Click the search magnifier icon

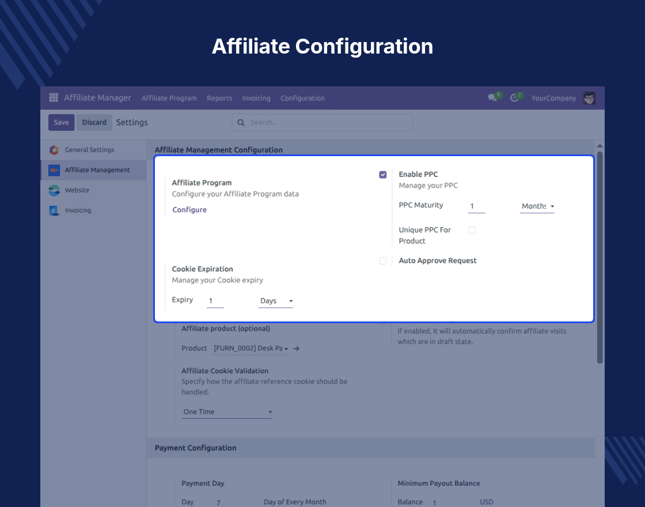click(x=241, y=123)
